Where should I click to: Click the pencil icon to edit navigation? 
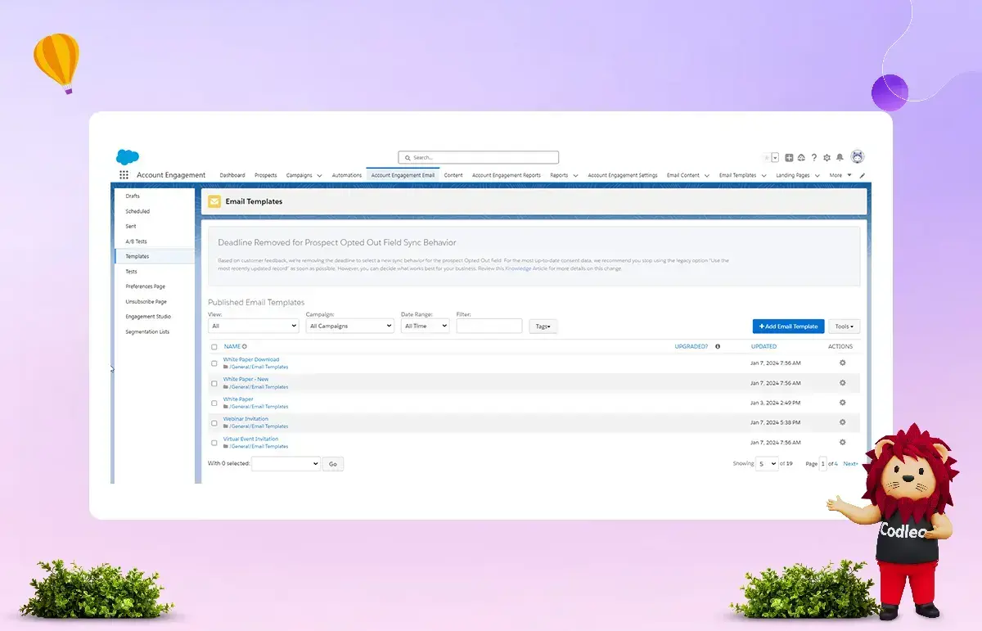(x=862, y=175)
